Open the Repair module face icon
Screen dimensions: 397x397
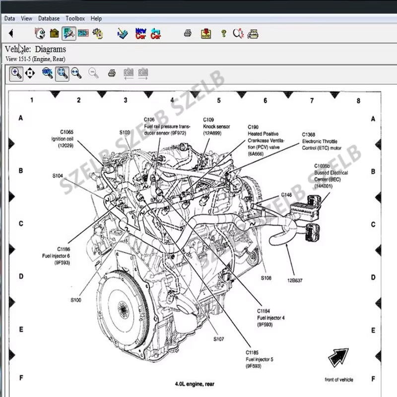click(40, 33)
